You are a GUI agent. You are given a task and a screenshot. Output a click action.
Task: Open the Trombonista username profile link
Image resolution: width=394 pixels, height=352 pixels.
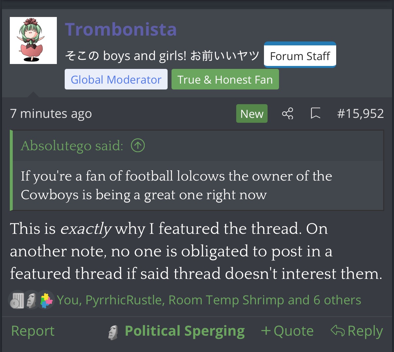(121, 29)
